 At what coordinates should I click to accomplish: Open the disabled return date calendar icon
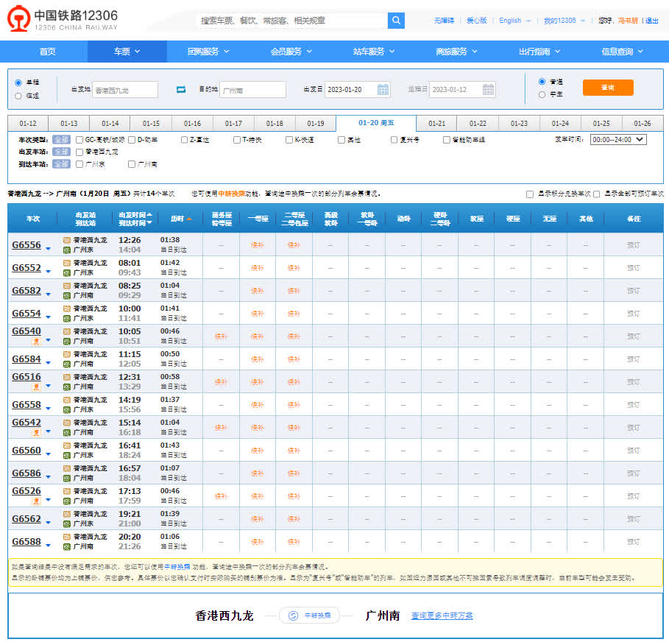489,90
